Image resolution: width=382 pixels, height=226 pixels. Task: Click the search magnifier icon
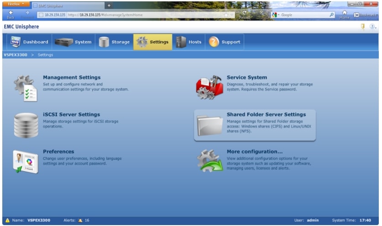click(x=332, y=15)
